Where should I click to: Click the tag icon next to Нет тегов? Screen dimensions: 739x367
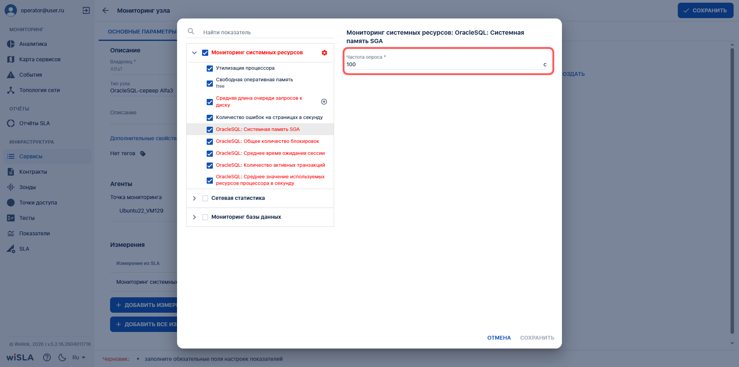(x=143, y=154)
